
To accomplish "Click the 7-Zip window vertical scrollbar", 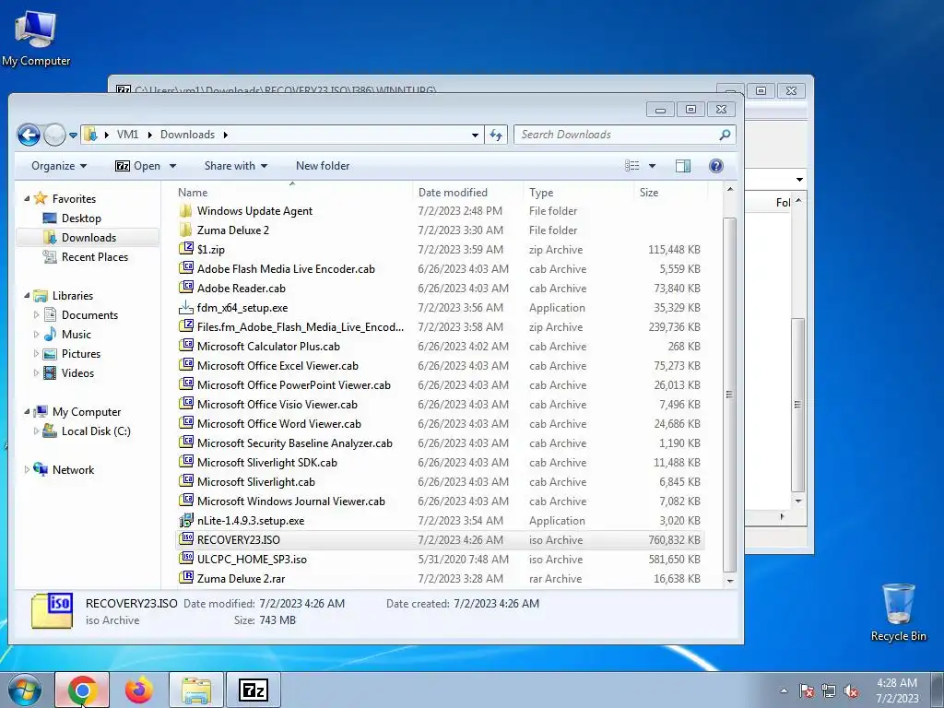I will click(x=797, y=405).
